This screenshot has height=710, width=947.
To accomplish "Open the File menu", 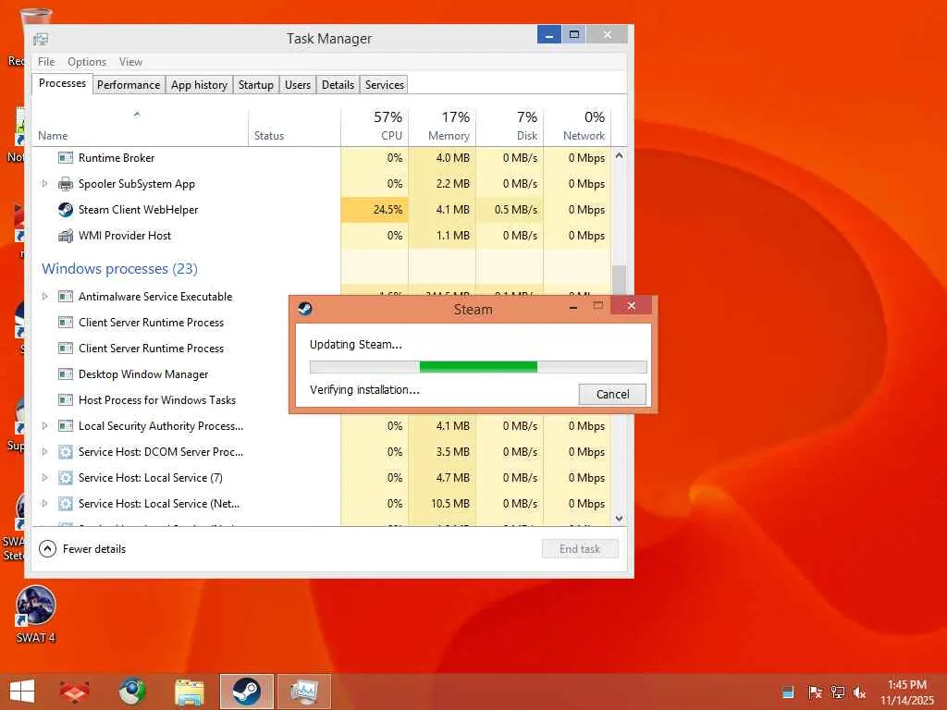I will coord(46,62).
